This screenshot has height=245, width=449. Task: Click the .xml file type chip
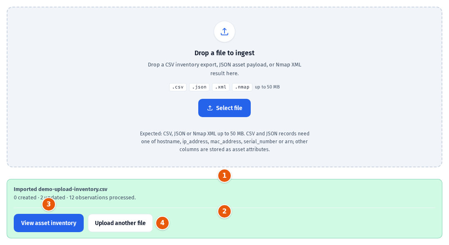(221, 87)
